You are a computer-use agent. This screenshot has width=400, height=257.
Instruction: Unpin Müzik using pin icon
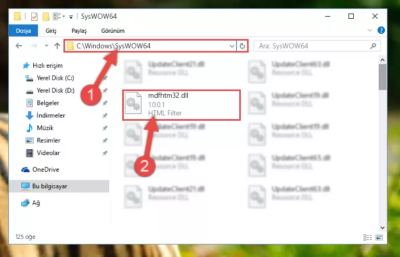pyautogui.click(x=105, y=128)
